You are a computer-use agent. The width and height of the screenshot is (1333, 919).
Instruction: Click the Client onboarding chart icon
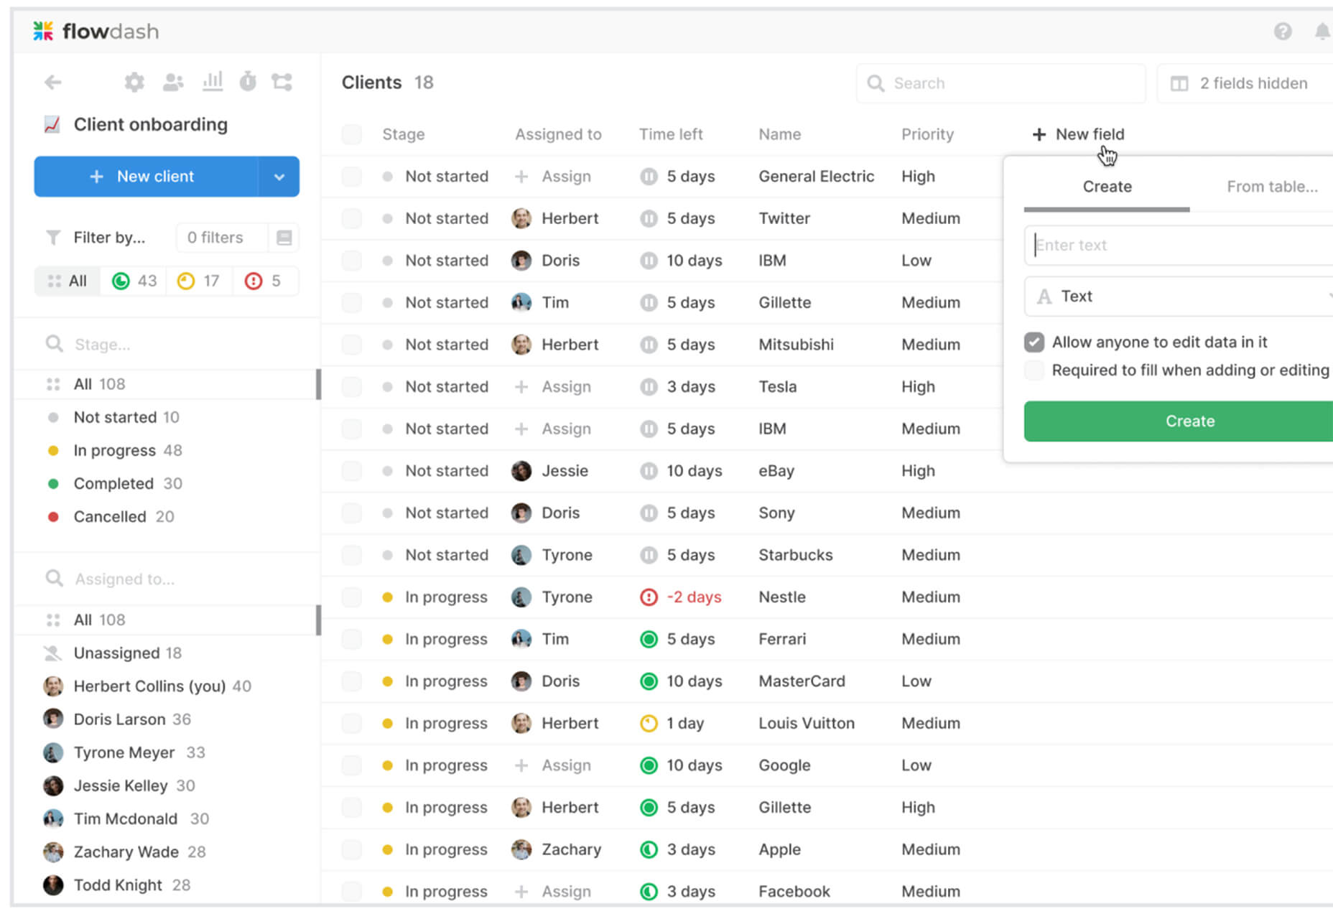52,125
